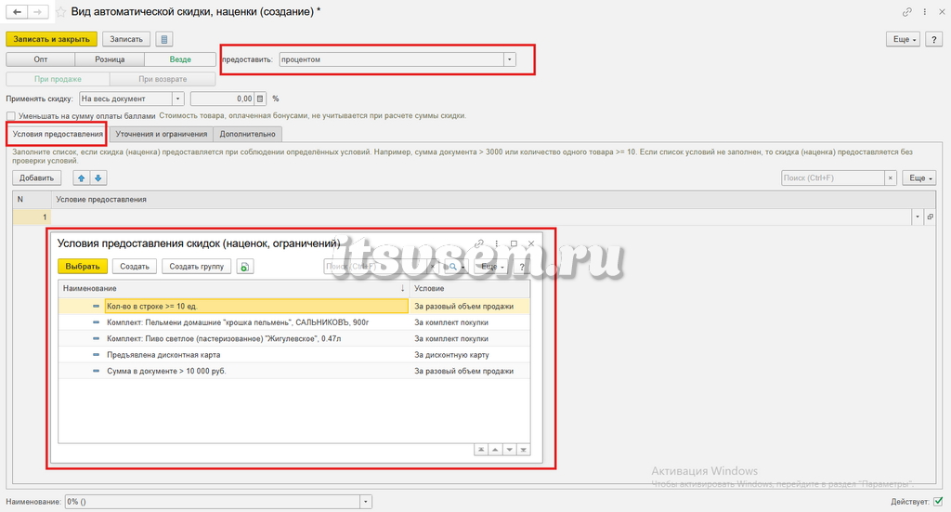Enable Уменьшать на сумму оплаты баллами checkbox
This screenshot has height=512, width=951.
11,116
